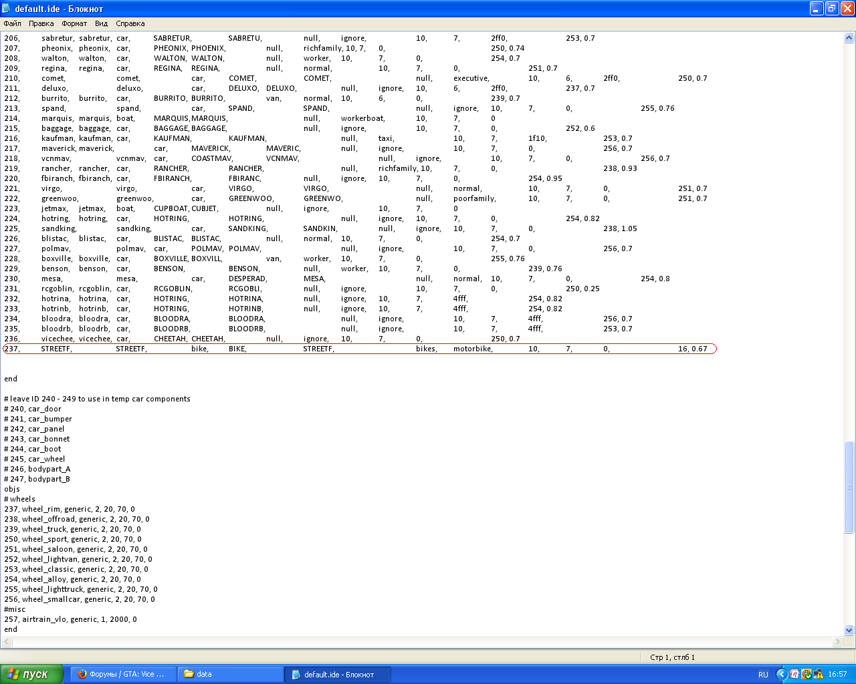Click the OneNote tray icon
Screen dimensions: 856x684
point(794,675)
